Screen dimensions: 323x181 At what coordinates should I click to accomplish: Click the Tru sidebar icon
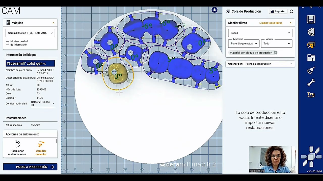[x=311, y=95]
